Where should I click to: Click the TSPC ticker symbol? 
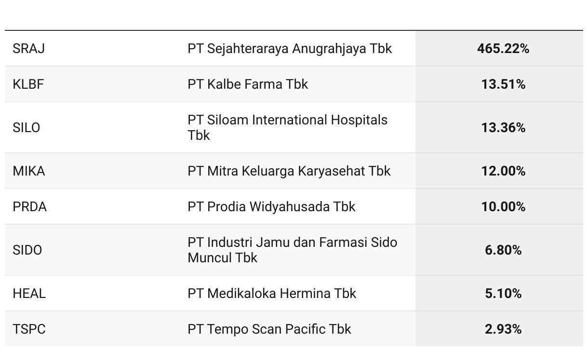[x=29, y=329]
